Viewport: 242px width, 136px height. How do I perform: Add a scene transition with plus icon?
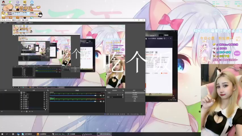point(118,95)
